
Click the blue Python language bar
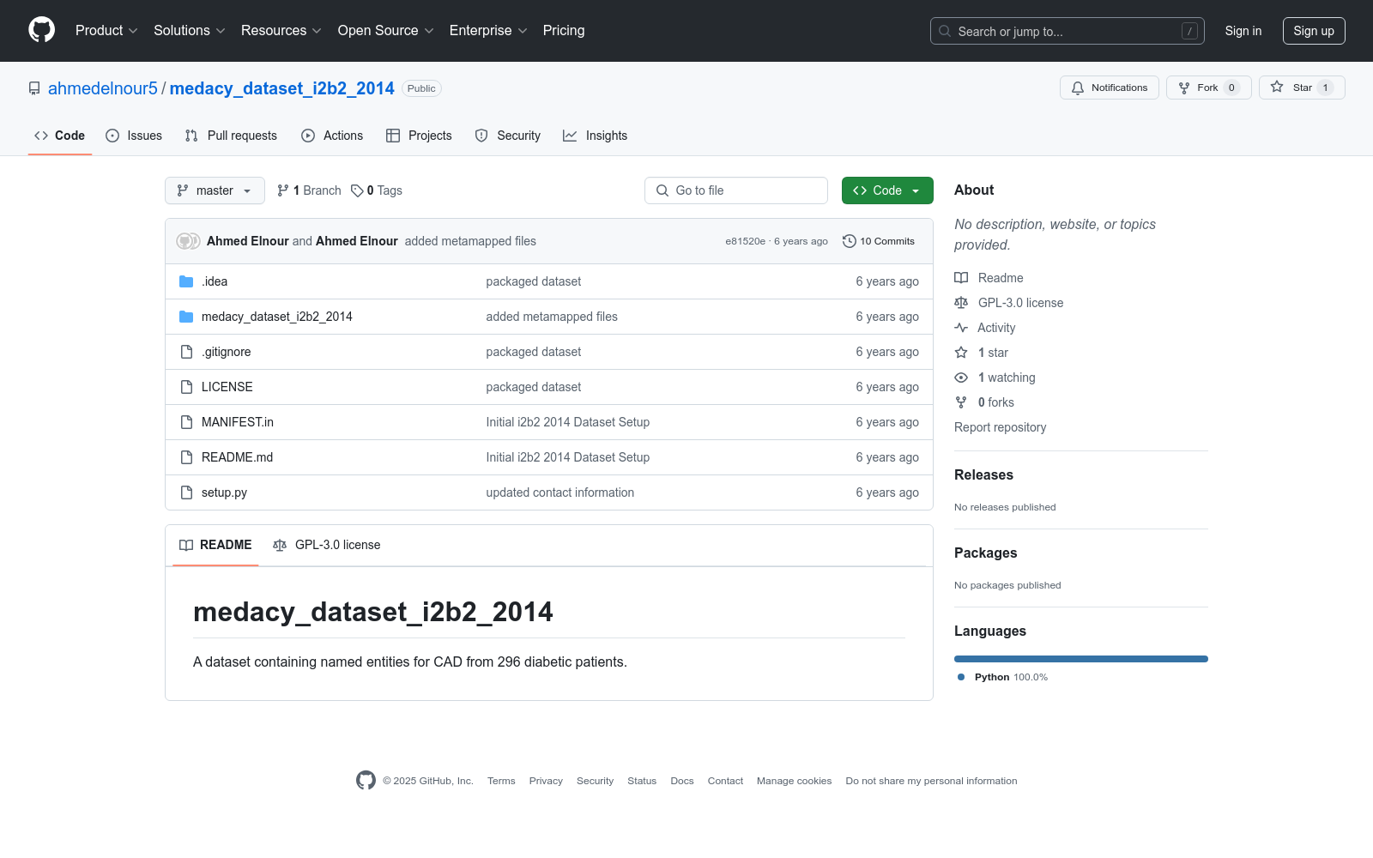pyautogui.click(x=1081, y=659)
